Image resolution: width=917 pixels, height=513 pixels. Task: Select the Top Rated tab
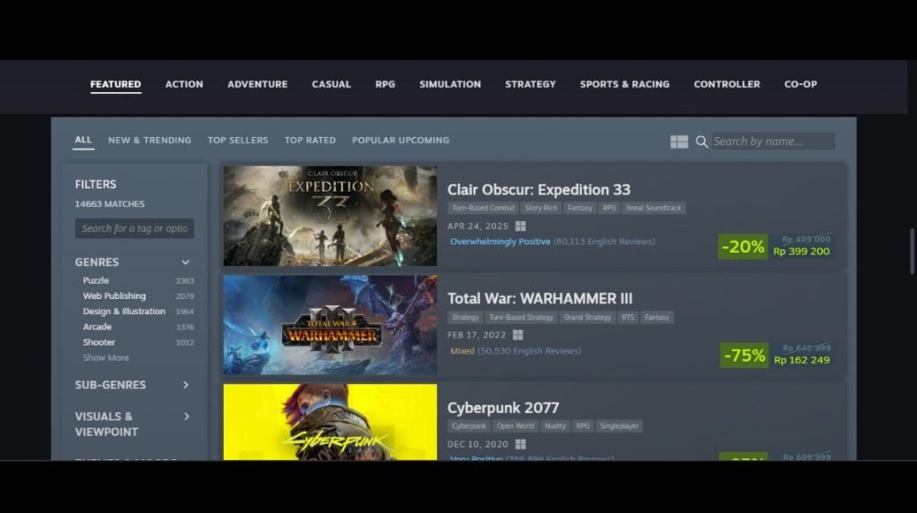coord(310,141)
